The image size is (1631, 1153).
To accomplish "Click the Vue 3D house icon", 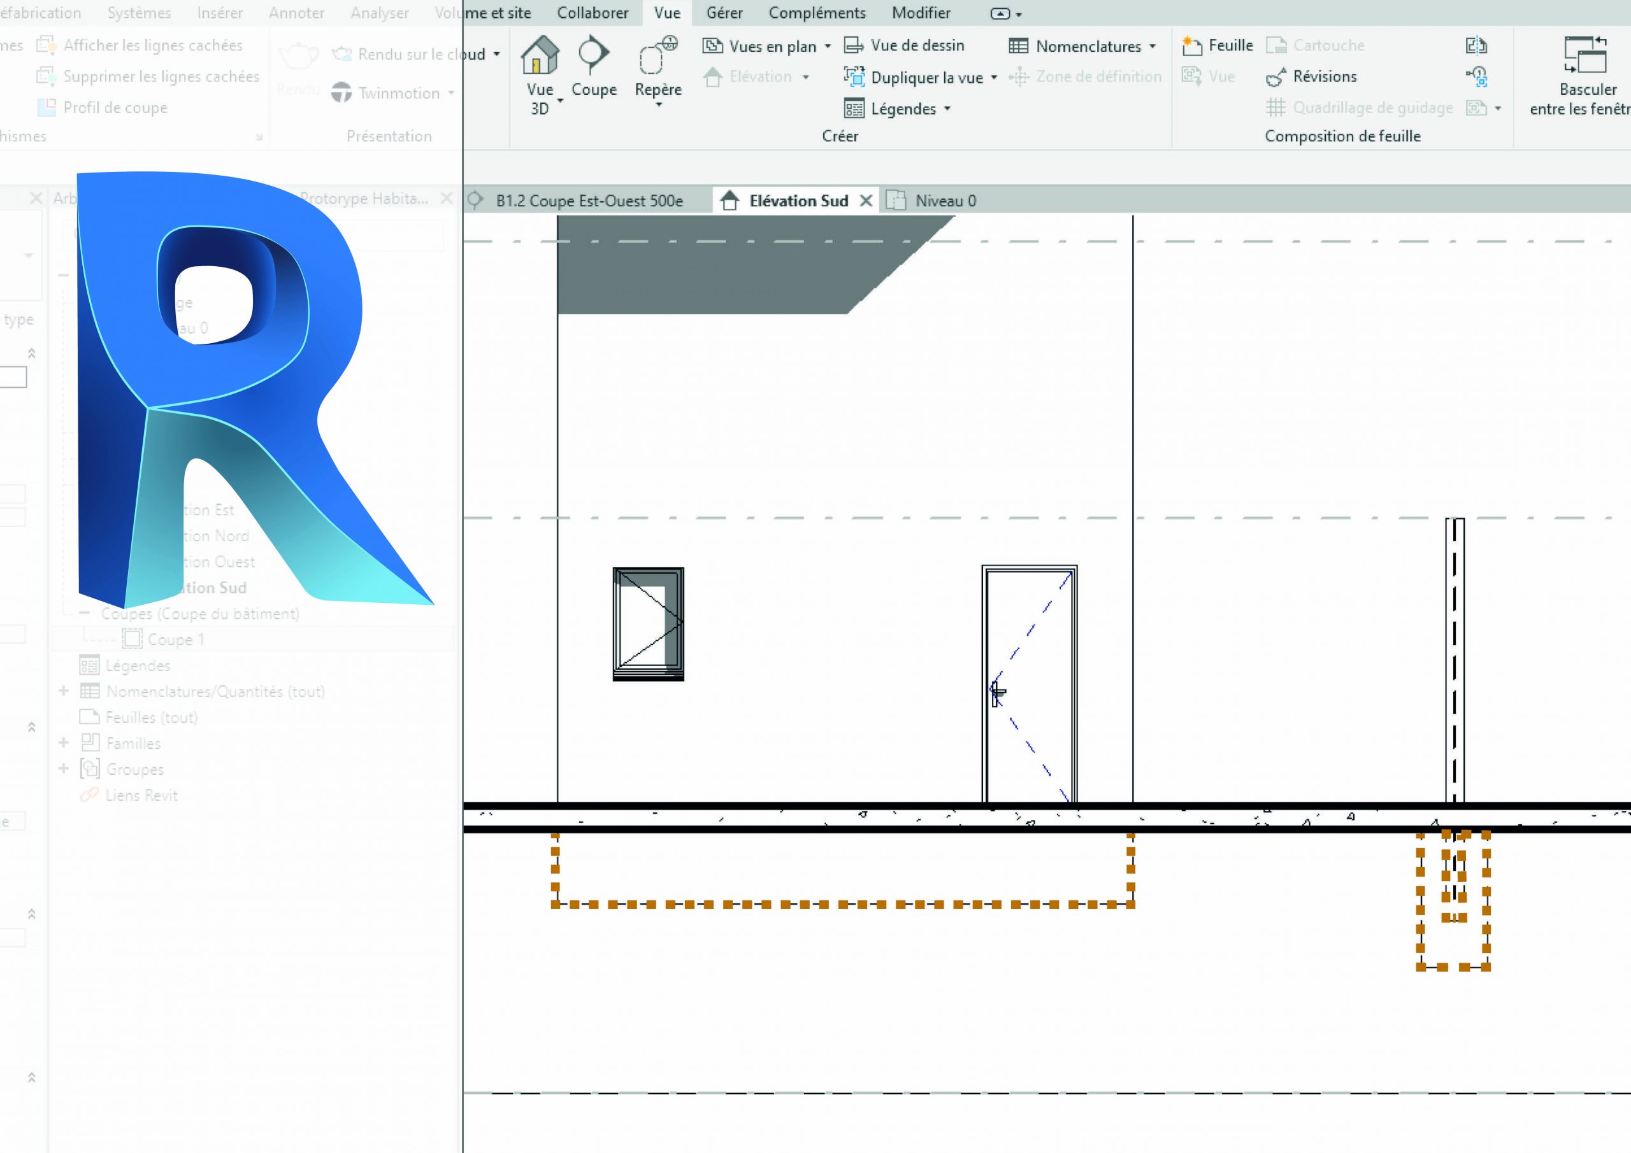I will pos(540,55).
